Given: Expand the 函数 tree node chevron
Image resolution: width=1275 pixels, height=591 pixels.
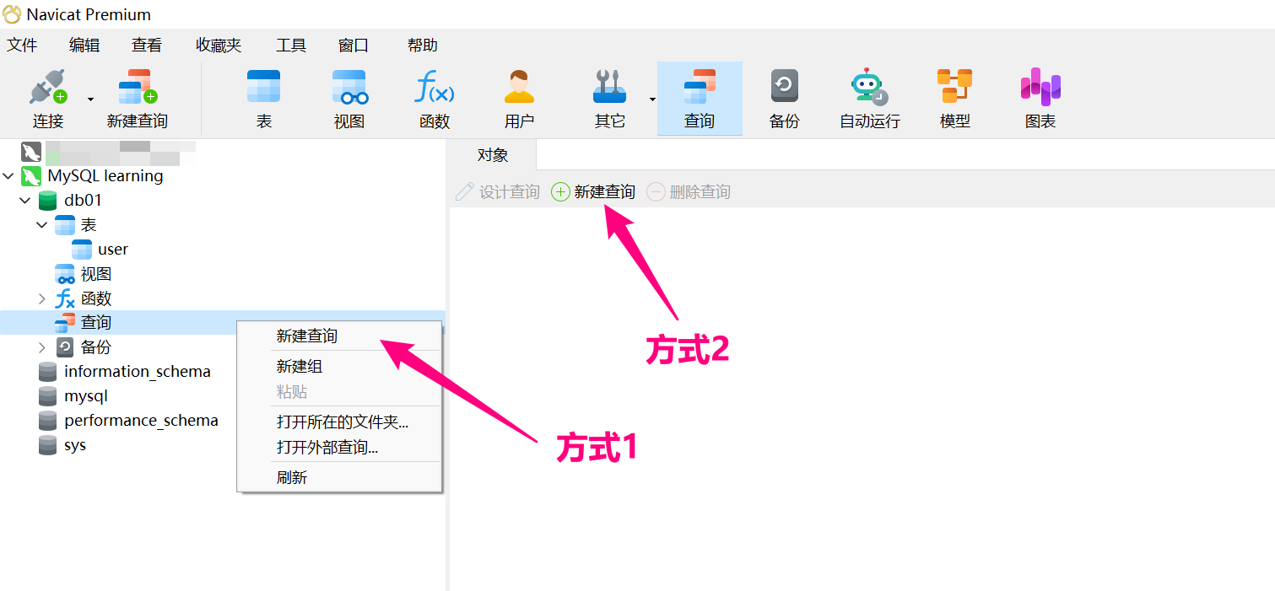Looking at the screenshot, I should point(42,298).
